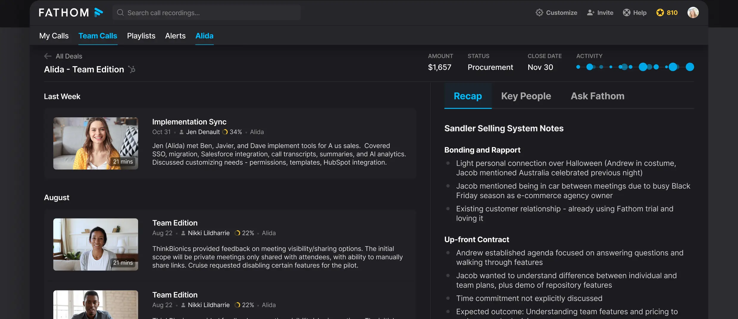Open the Aug 22 Team Edition thumbnail with woman
The width and height of the screenshot is (738, 319).
pos(96,244)
